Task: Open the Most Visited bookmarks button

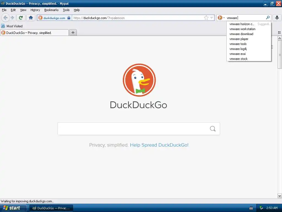Action: (x=12, y=26)
